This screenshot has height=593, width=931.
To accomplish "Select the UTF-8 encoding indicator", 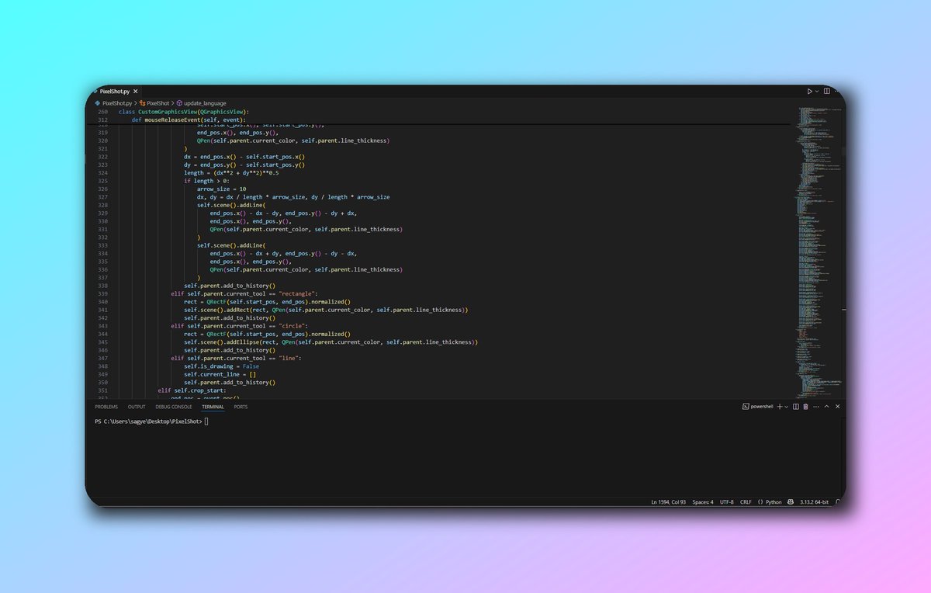I will [x=726, y=502].
